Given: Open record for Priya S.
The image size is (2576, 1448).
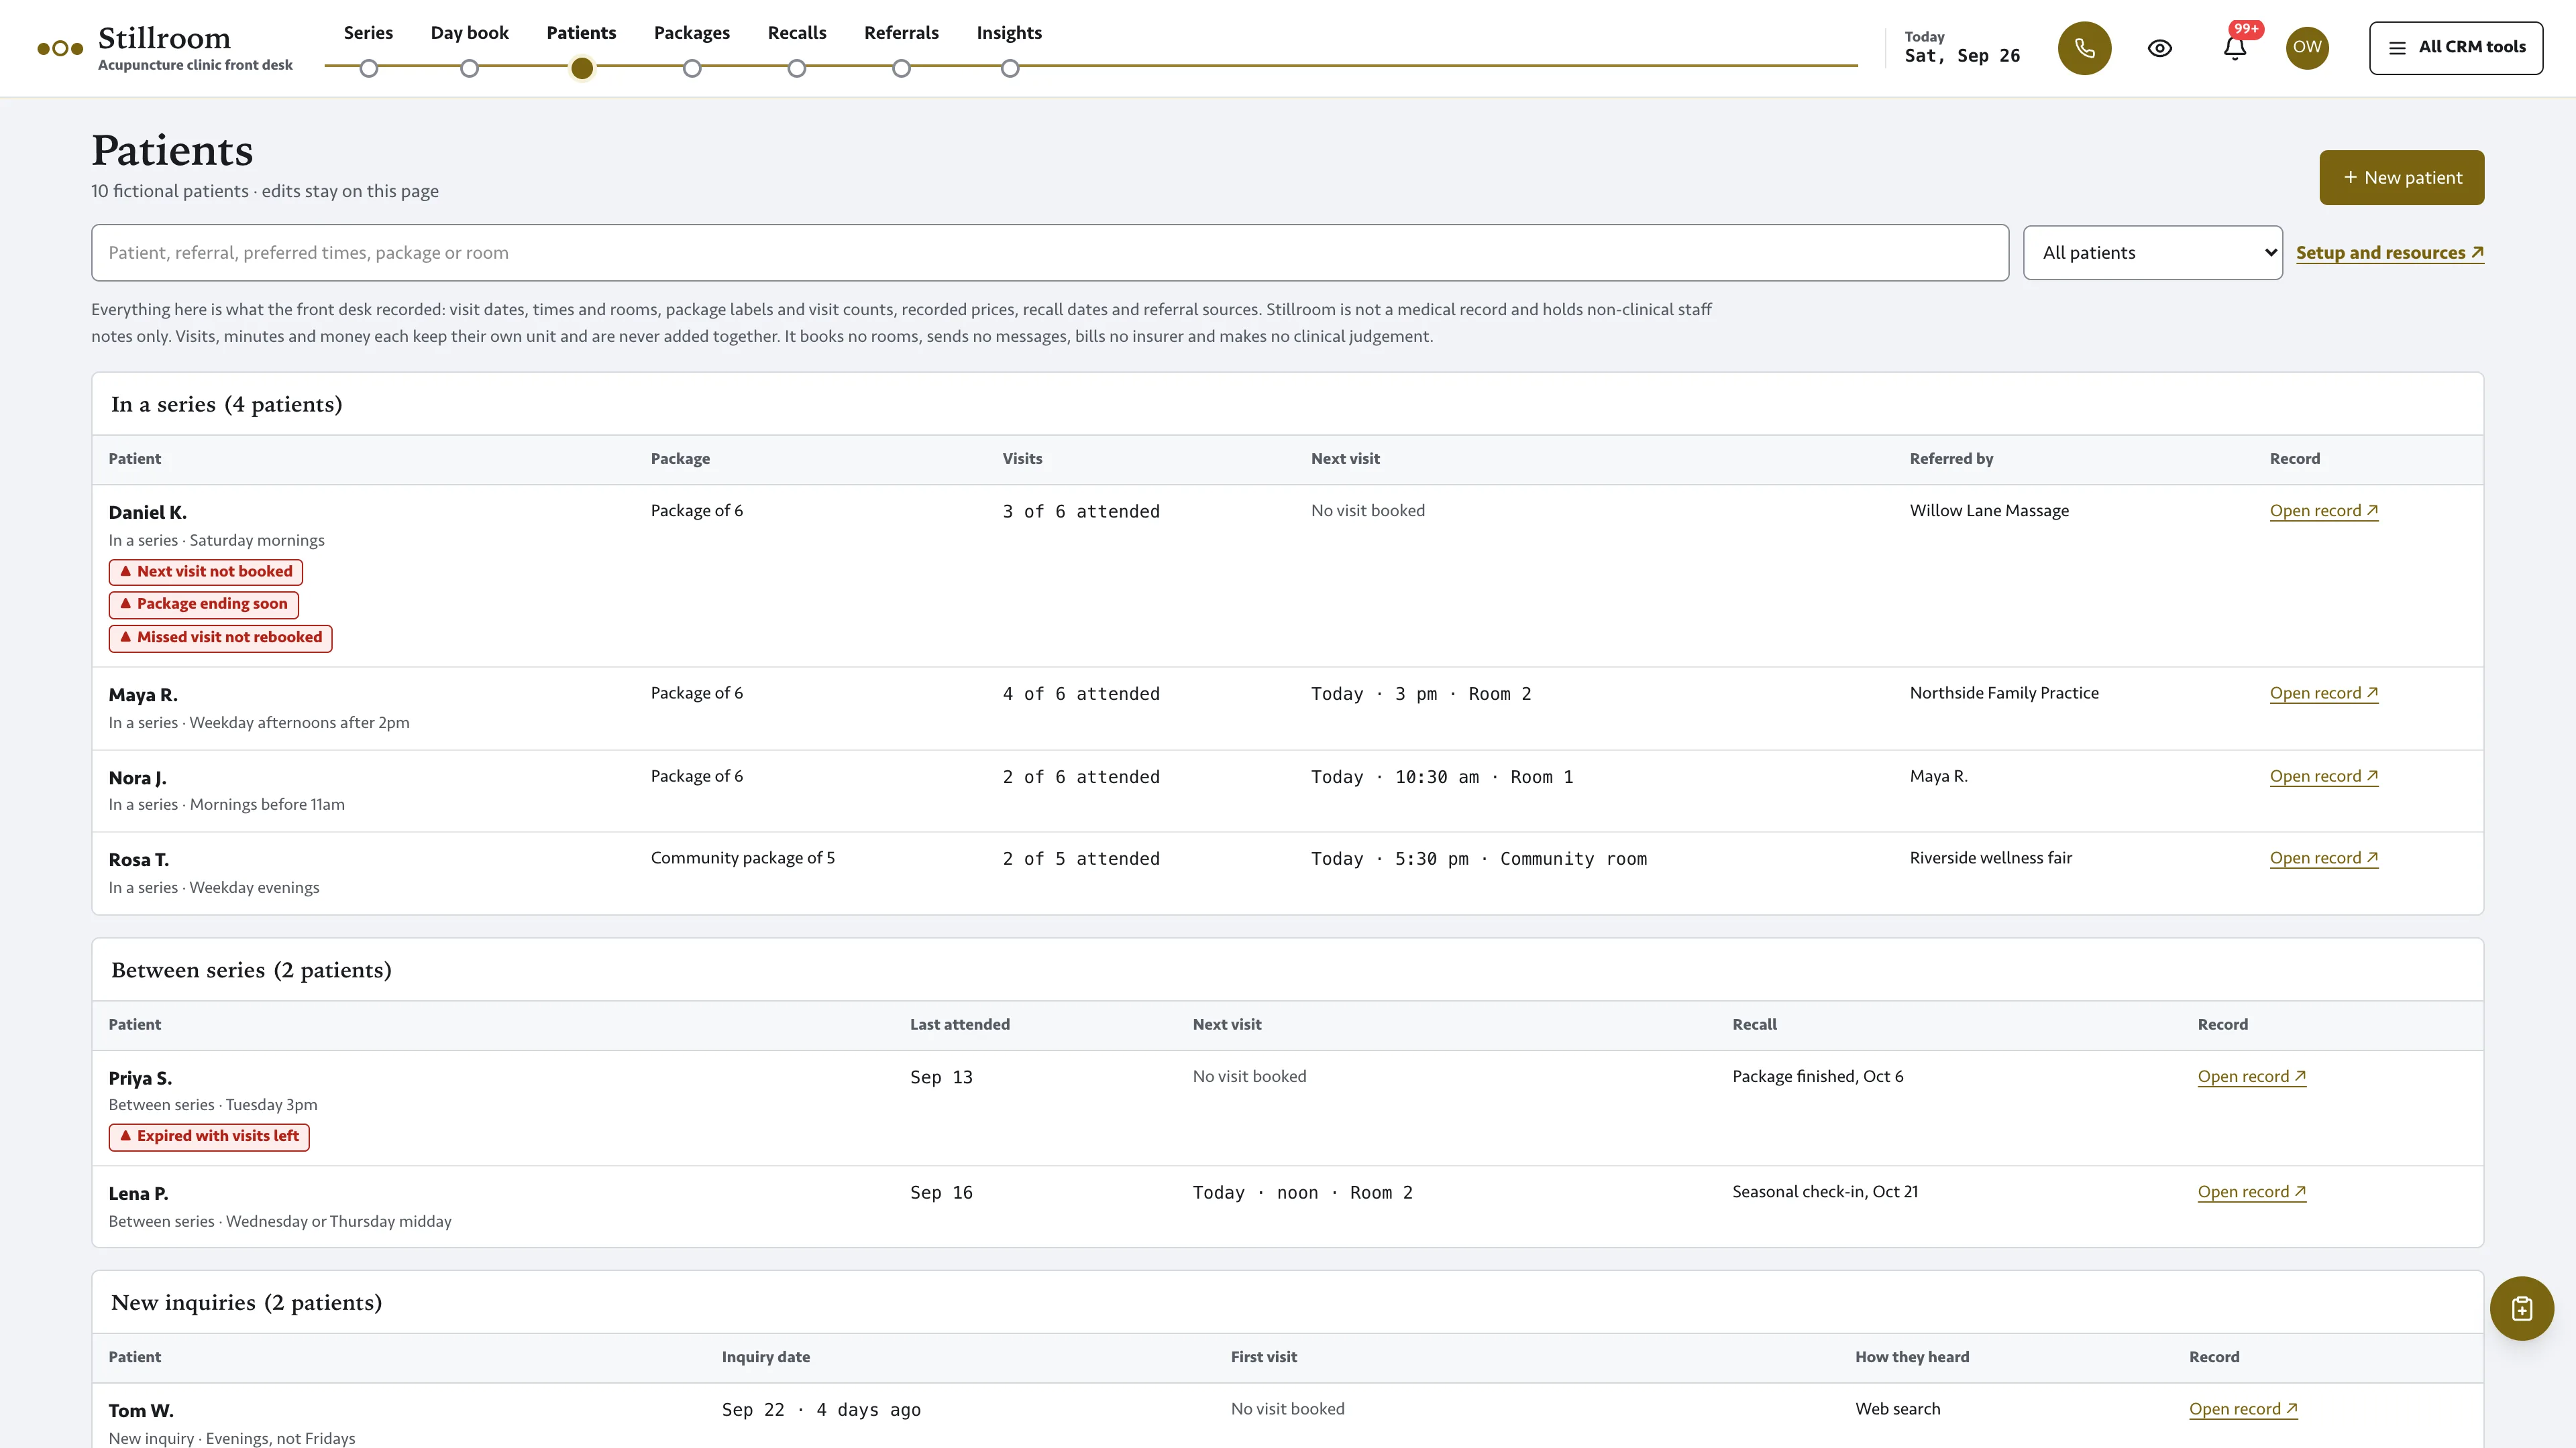Looking at the screenshot, I should (2251, 1077).
